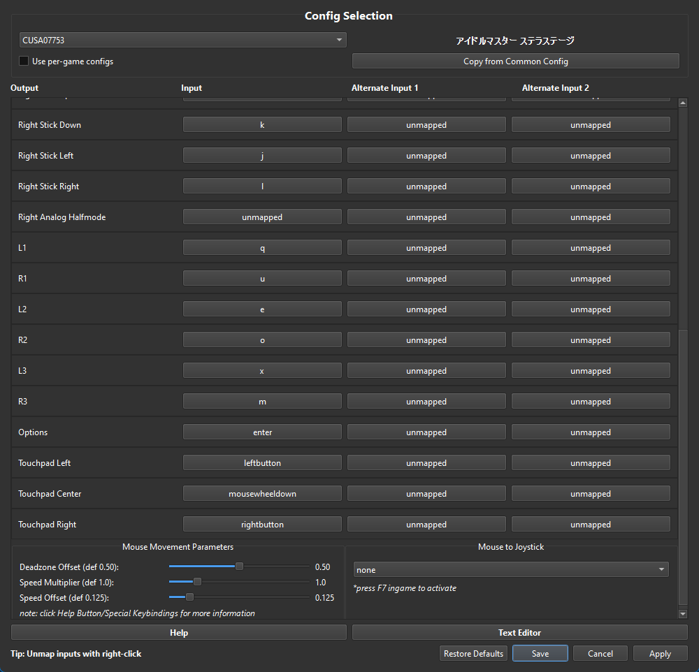Set Alternate Input 2 for L3
The width and height of the screenshot is (699, 672).
591,371
